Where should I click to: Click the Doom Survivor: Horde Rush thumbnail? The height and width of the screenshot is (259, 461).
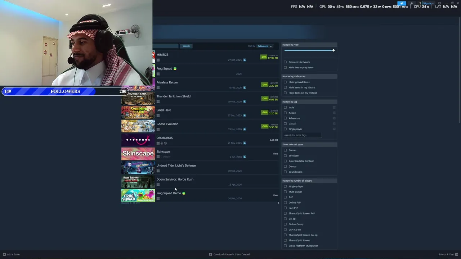(138, 181)
